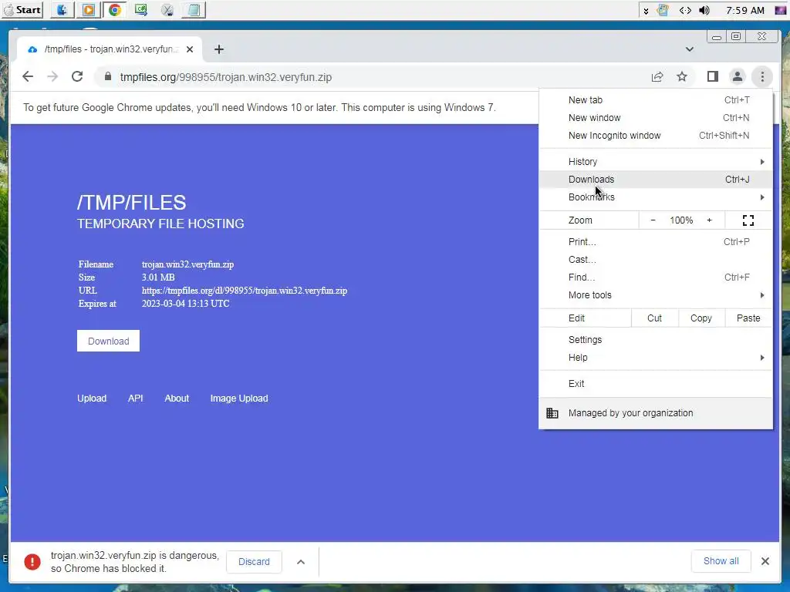The image size is (790, 592).
Task: Increase zoom with plus button
Action: pyautogui.click(x=710, y=220)
